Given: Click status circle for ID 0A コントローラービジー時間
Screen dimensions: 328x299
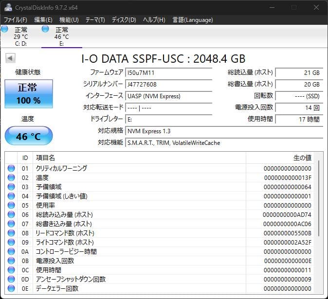Looking at the screenshot, I should pyautogui.click(x=11, y=251).
